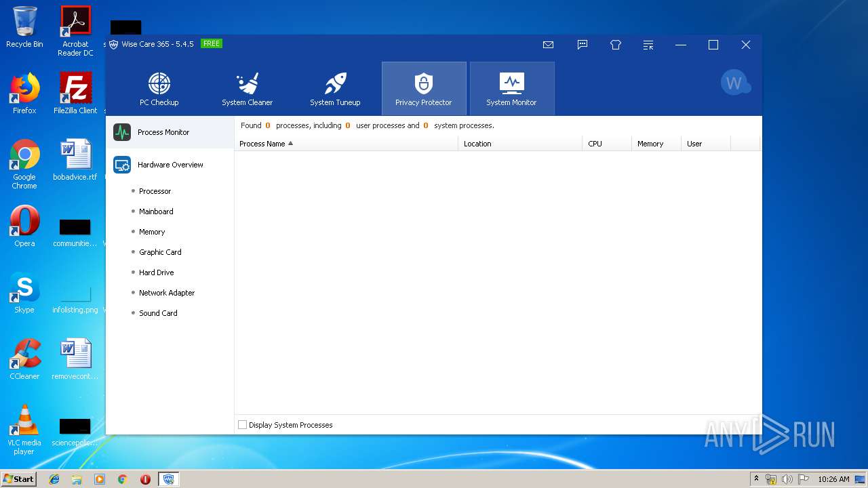The width and height of the screenshot is (868, 488).
Task: Open Skype desktop icon
Action: click(24, 293)
